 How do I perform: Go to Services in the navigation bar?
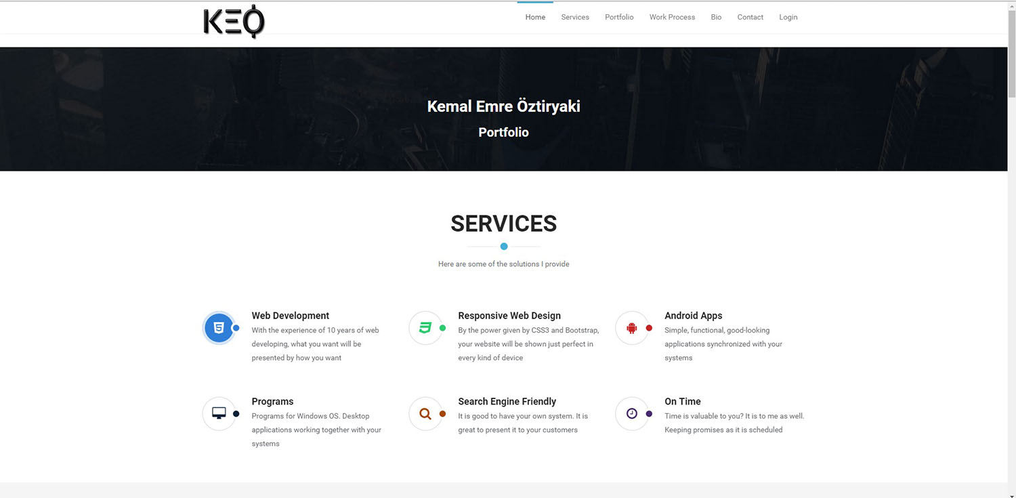[575, 18]
